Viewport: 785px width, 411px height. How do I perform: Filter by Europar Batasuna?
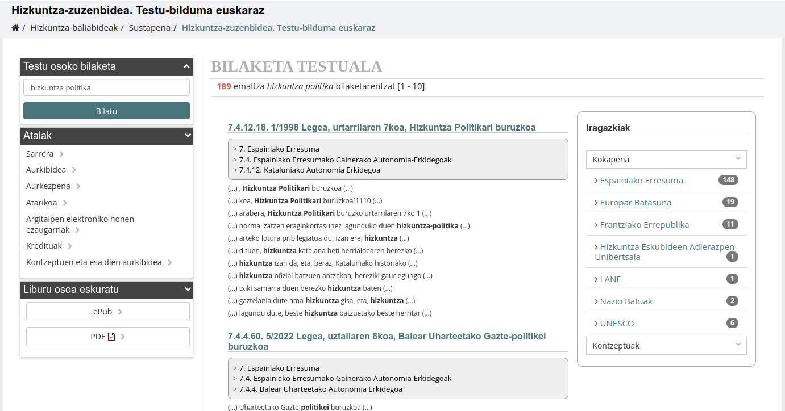[636, 203]
